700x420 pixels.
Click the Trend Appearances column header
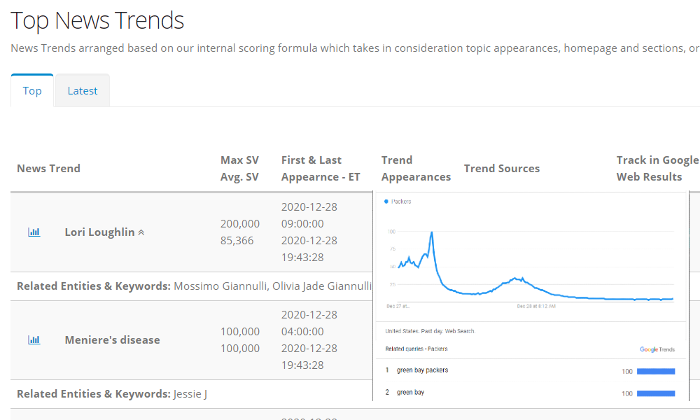tap(416, 169)
